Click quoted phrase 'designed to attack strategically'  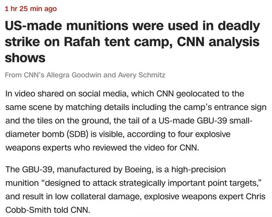[x=105, y=183]
